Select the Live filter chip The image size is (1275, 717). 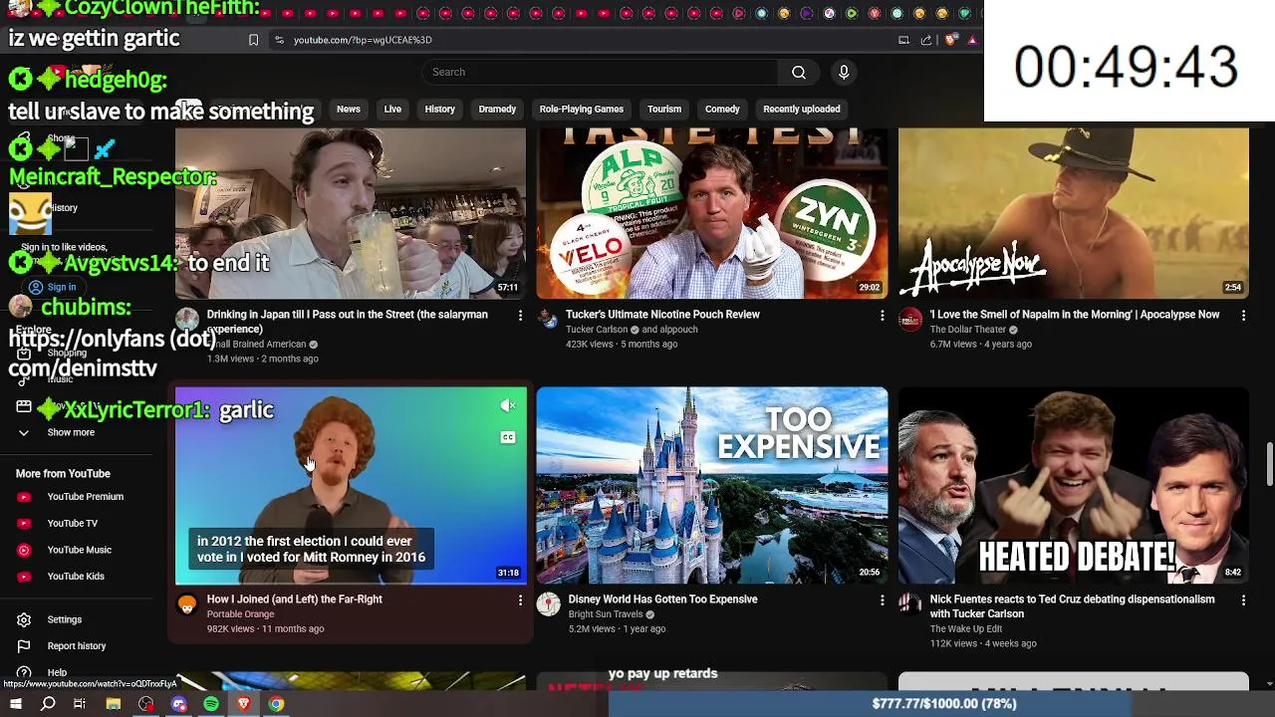392,109
